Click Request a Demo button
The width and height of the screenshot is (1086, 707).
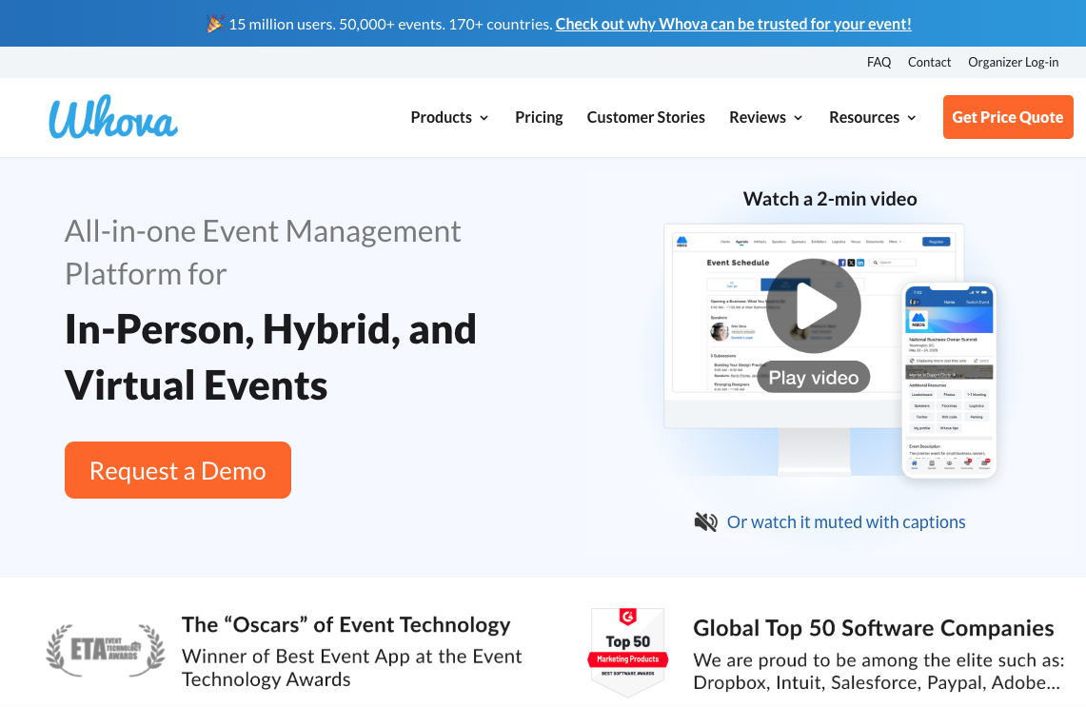click(x=178, y=470)
